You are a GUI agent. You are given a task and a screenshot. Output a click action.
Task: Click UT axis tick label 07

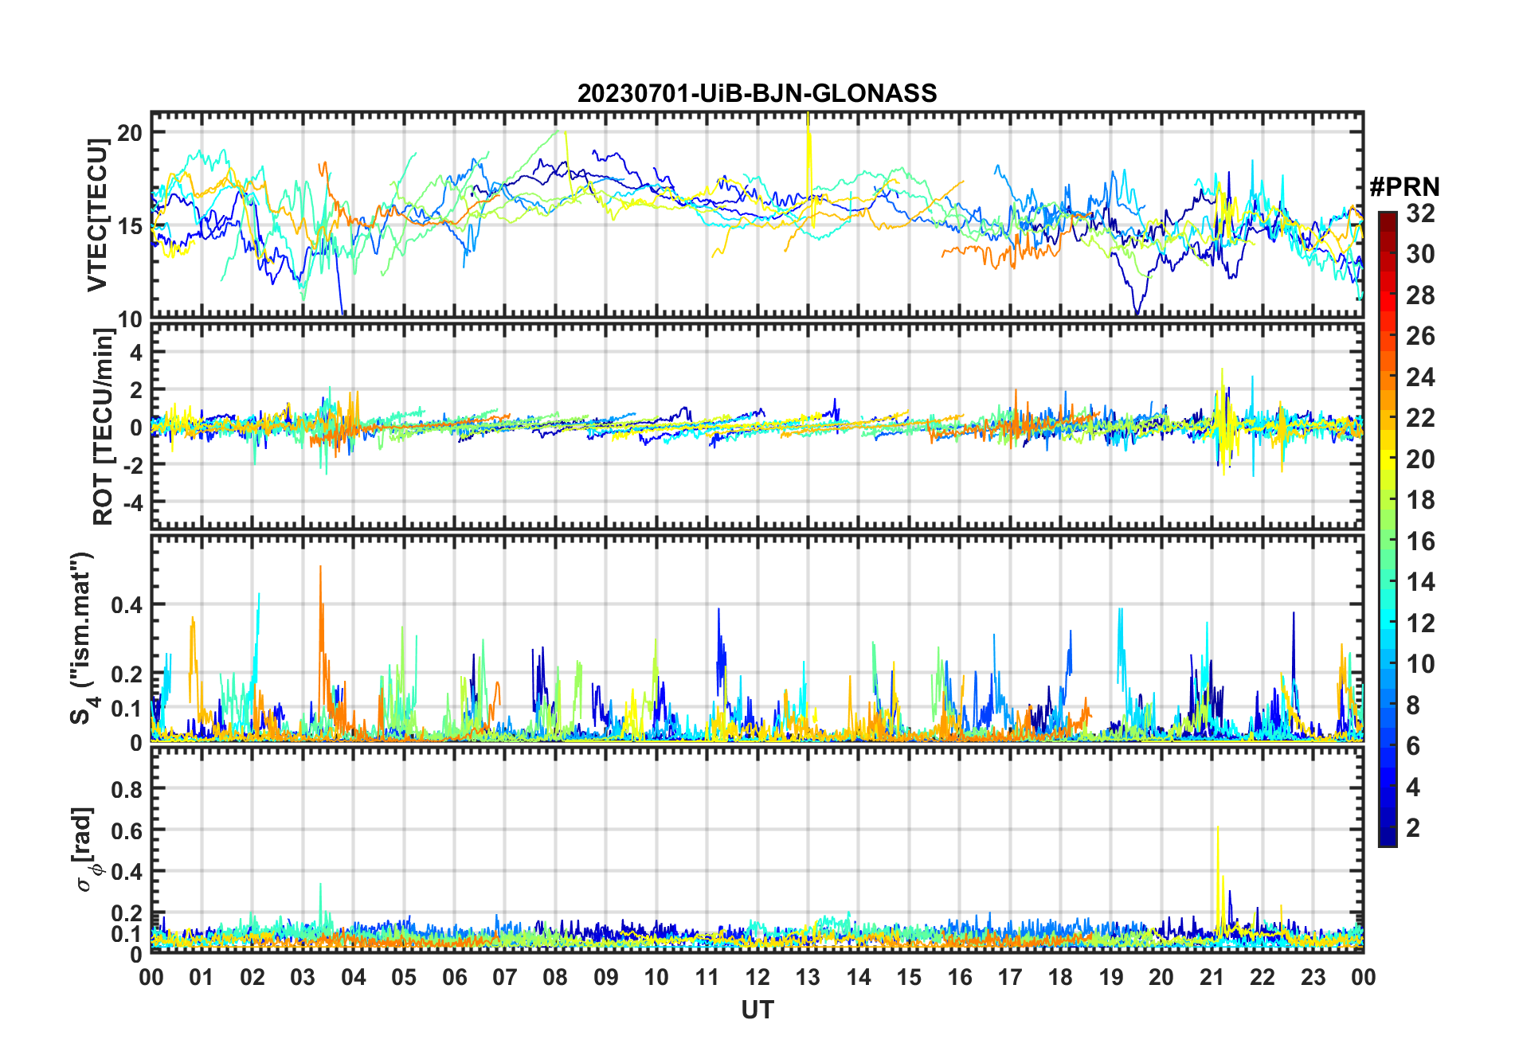[x=505, y=977]
